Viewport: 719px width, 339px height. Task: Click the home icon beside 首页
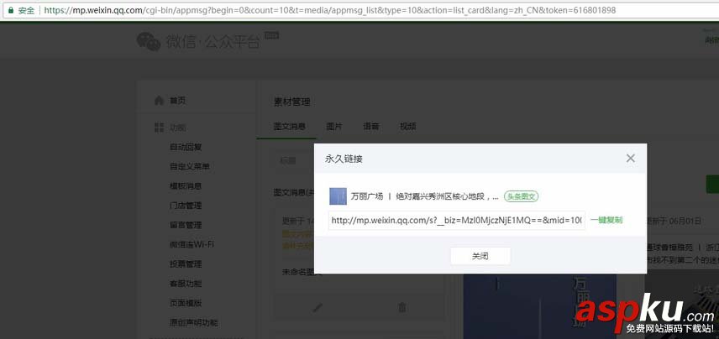(x=159, y=101)
